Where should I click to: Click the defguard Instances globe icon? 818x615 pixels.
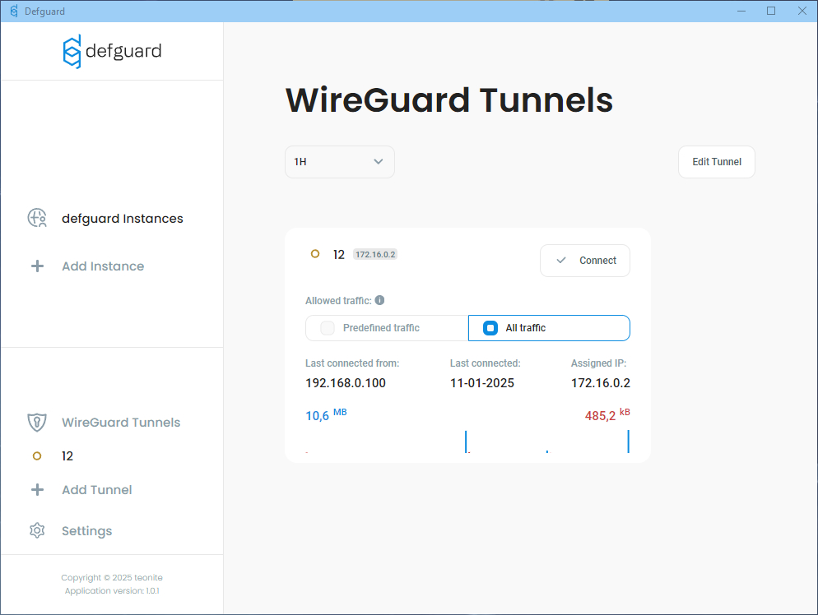coord(37,218)
